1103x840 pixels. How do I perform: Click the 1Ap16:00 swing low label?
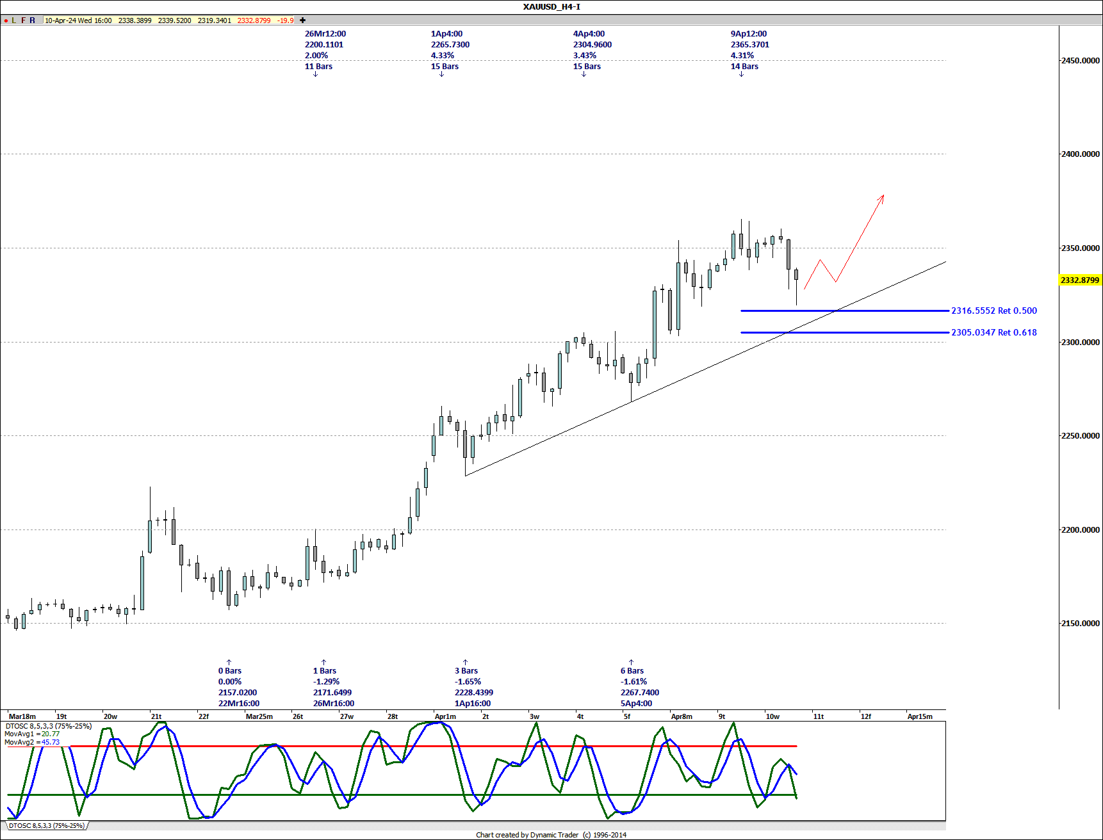click(x=473, y=704)
